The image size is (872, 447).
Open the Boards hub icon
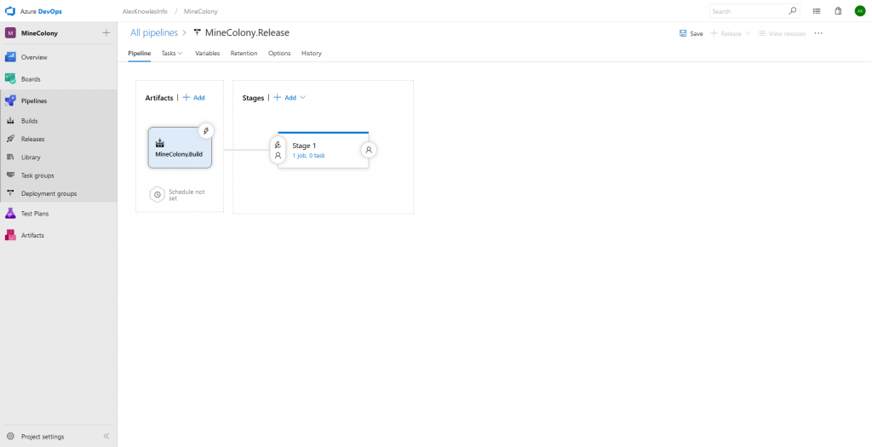(x=10, y=79)
